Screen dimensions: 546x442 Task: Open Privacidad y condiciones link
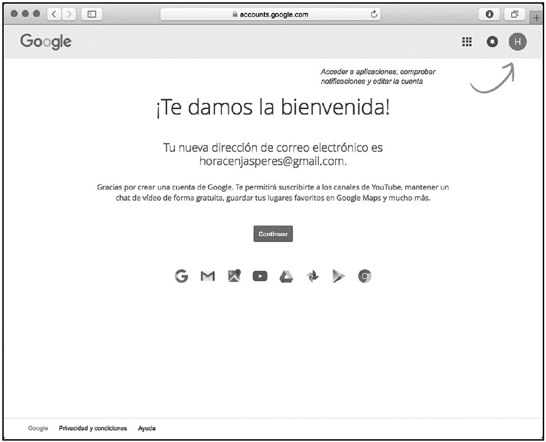point(93,428)
